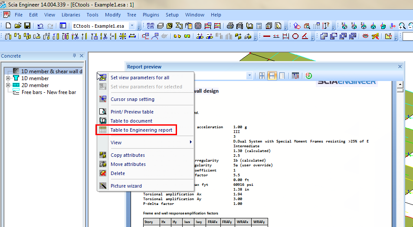Image resolution: width=413 pixels, height=227 pixels.
Task: Open the Plugins menu
Action: click(151, 15)
